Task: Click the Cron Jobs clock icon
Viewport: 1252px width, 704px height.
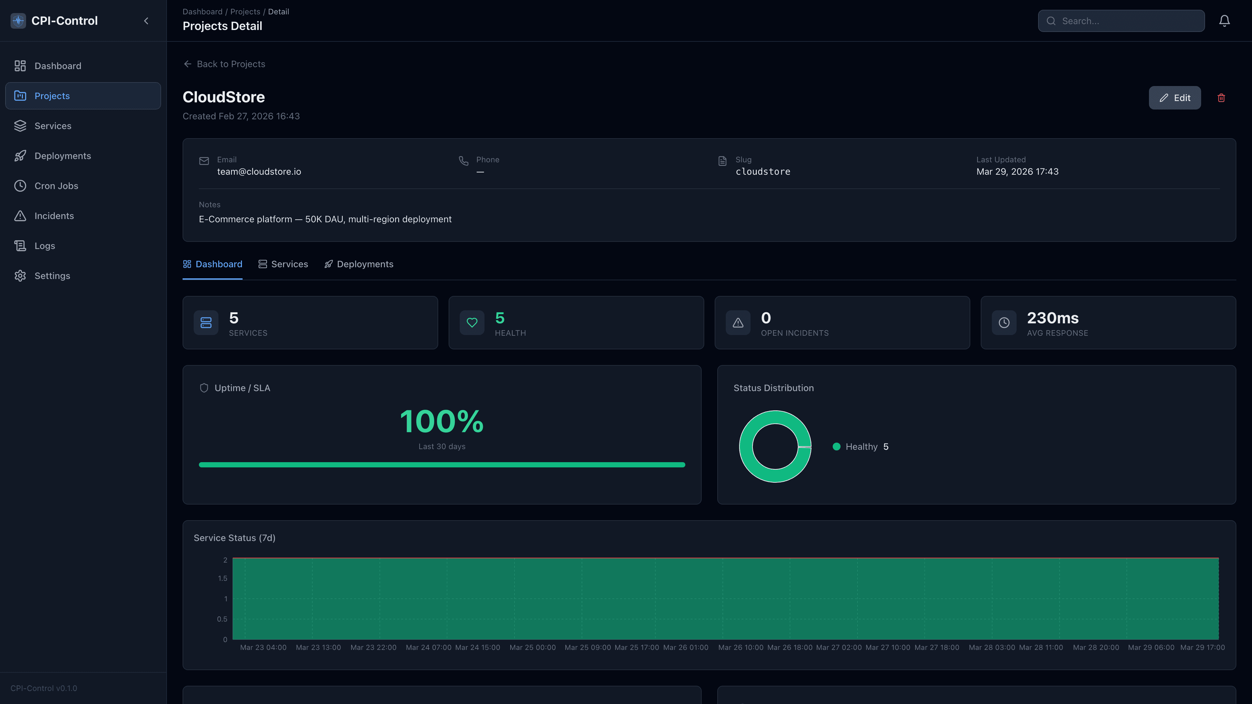Action: point(20,185)
